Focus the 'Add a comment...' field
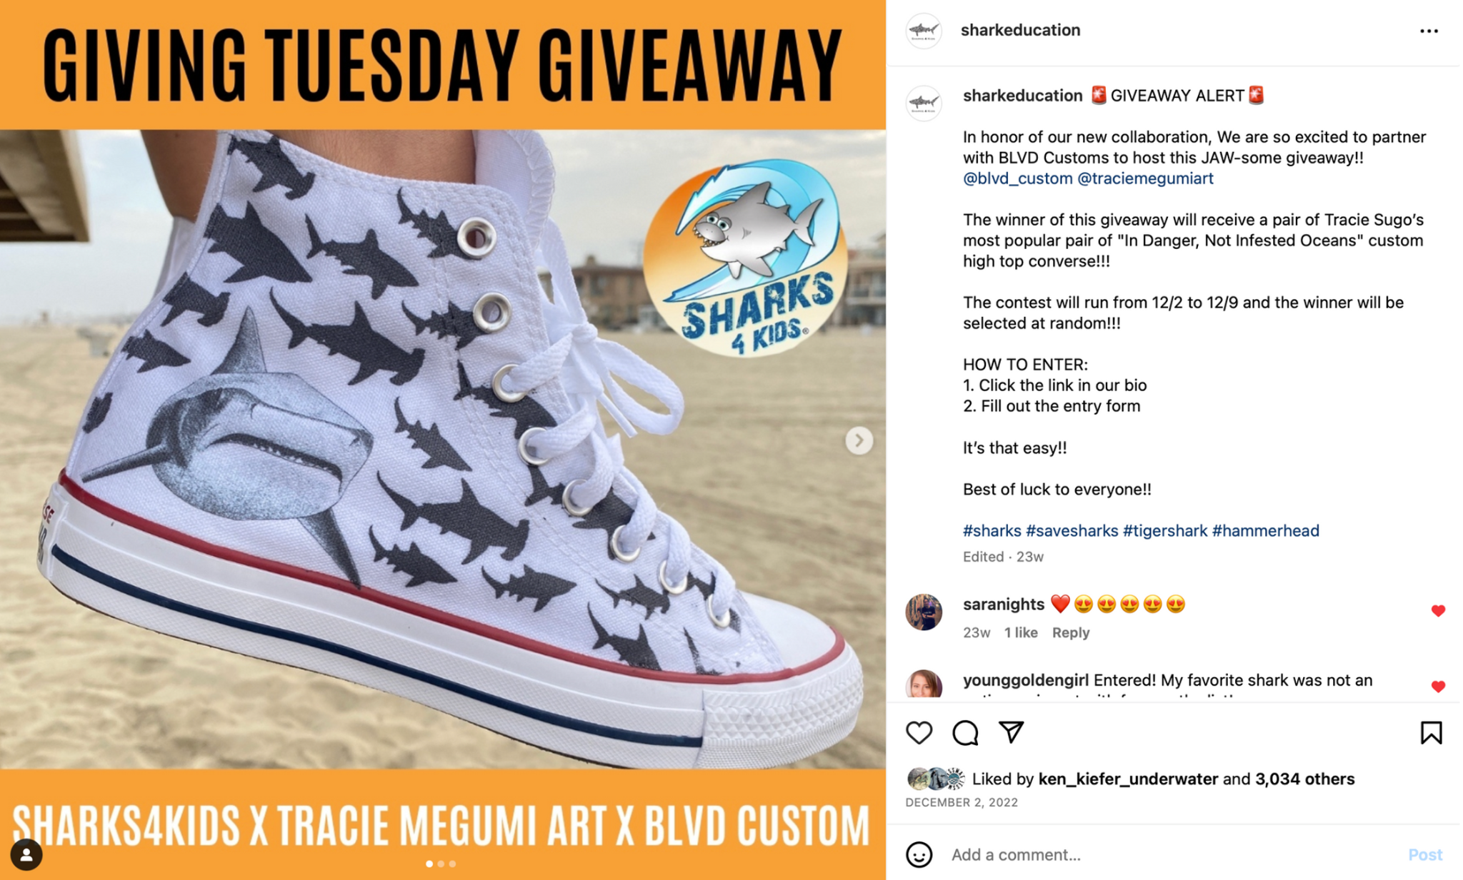This screenshot has width=1463, height=880. [1172, 854]
